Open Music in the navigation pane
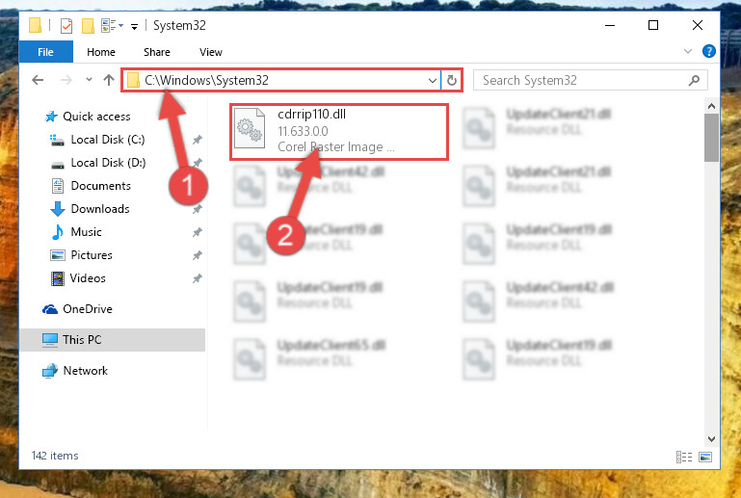 point(86,232)
